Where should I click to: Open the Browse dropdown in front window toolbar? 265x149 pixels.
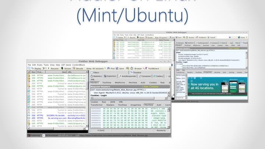tap(139, 68)
